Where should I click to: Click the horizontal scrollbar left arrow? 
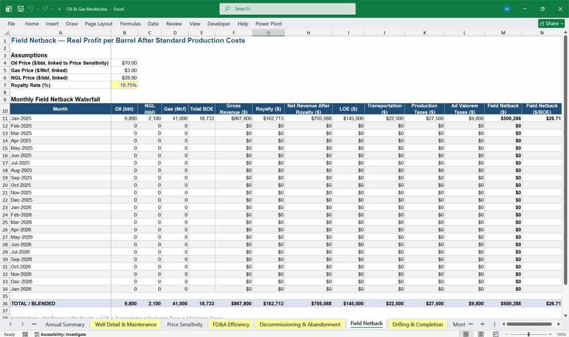tap(504, 324)
